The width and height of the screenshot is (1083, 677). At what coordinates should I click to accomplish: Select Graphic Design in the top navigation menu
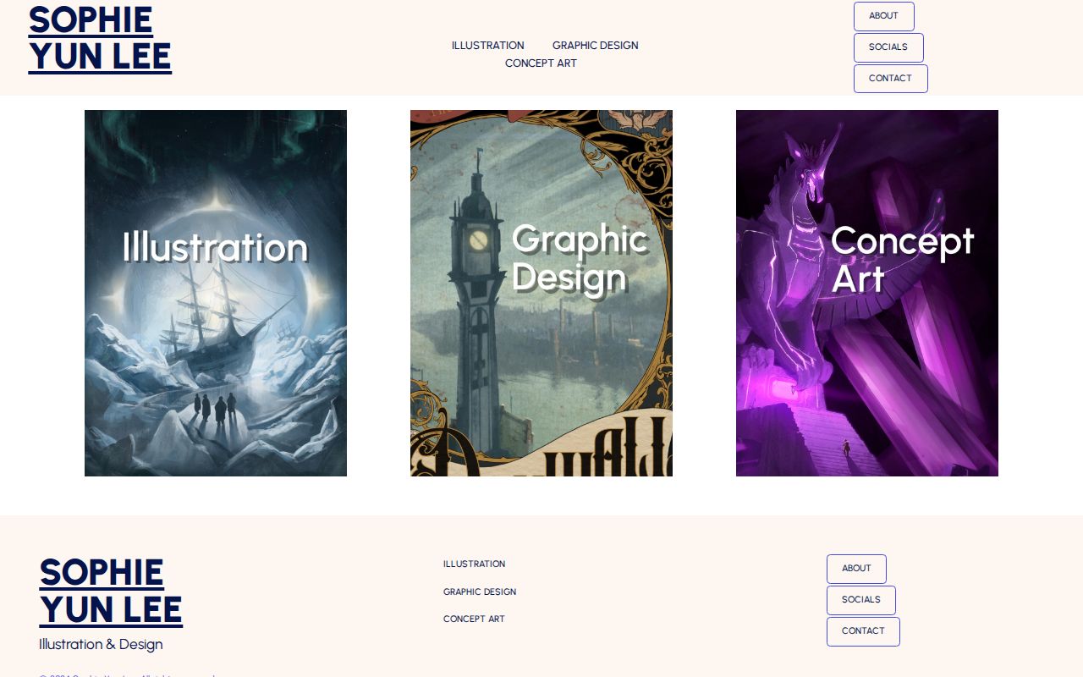click(595, 46)
